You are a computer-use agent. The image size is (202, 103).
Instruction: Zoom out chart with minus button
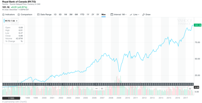click(x=97, y=89)
